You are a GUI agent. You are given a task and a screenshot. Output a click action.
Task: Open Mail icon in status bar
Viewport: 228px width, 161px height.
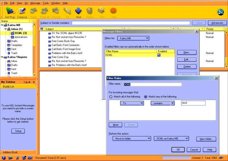coord(10,158)
